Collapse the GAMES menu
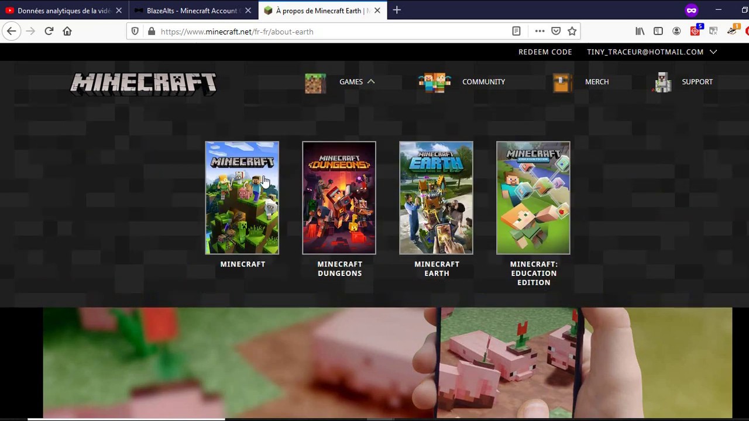 tap(357, 82)
